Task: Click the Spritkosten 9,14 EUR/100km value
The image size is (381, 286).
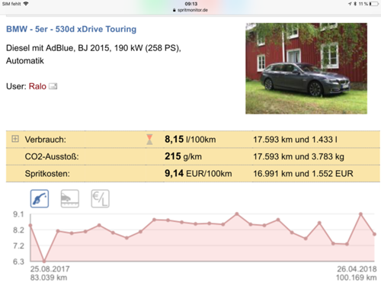Action: tap(198, 174)
